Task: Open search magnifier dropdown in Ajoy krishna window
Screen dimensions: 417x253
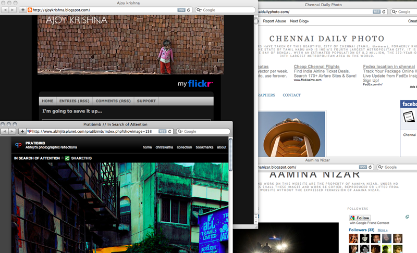Action: (199, 10)
